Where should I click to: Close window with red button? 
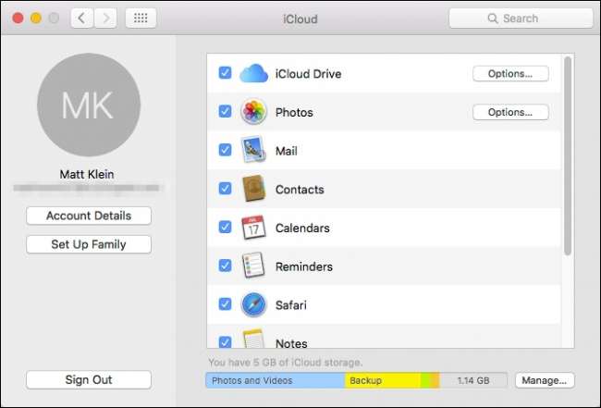pyautogui.click(x=18, y=18)
